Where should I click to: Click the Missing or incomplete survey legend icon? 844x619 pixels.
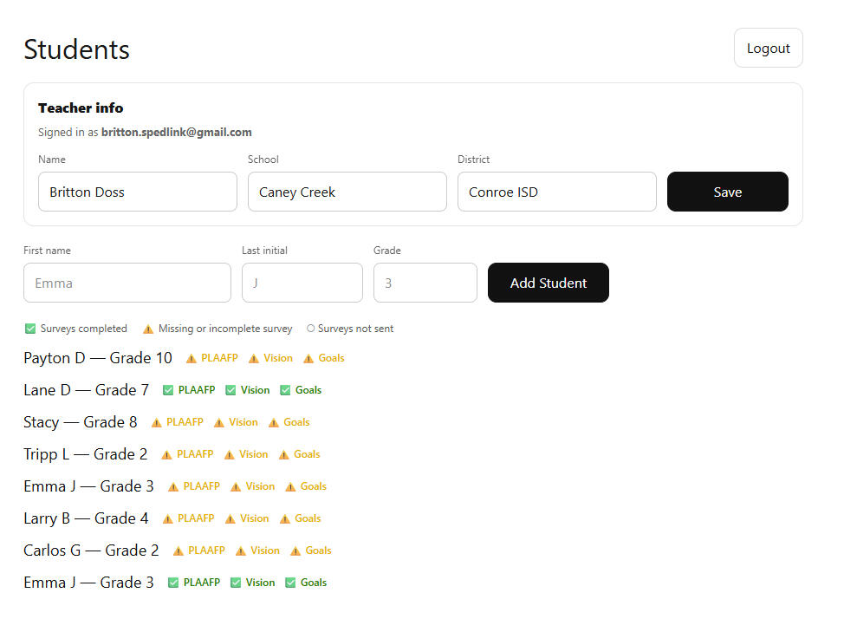tap(148, 329)
